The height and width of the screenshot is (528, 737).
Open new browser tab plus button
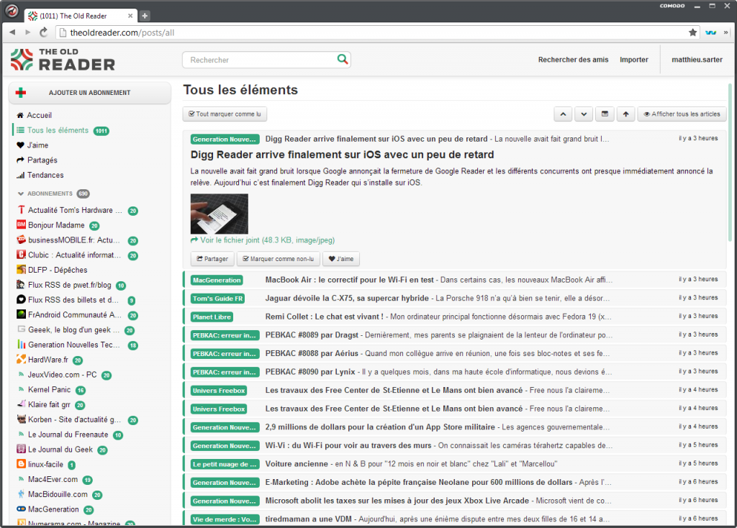pos(145,16)
